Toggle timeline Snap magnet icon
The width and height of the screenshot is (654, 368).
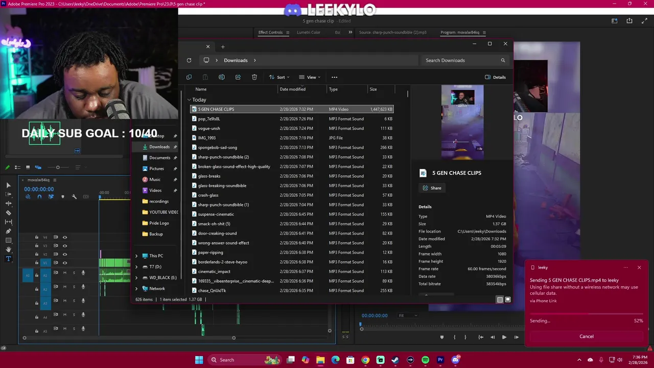tap(39, 197)
